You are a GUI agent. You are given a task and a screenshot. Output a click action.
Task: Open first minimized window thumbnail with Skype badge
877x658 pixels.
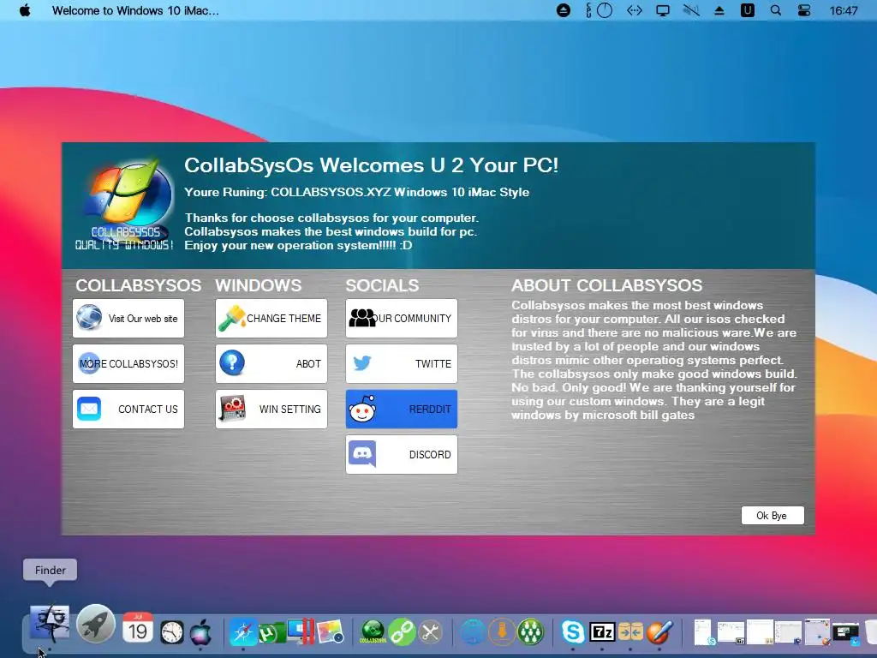click(702, 632)
